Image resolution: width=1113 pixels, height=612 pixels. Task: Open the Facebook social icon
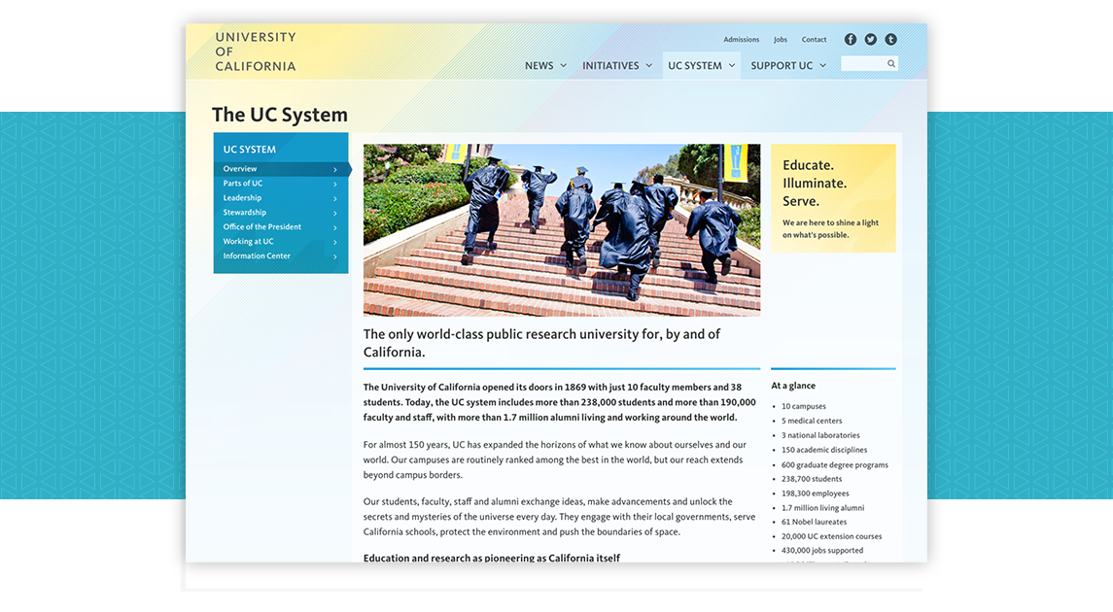[x=851, y=40]
